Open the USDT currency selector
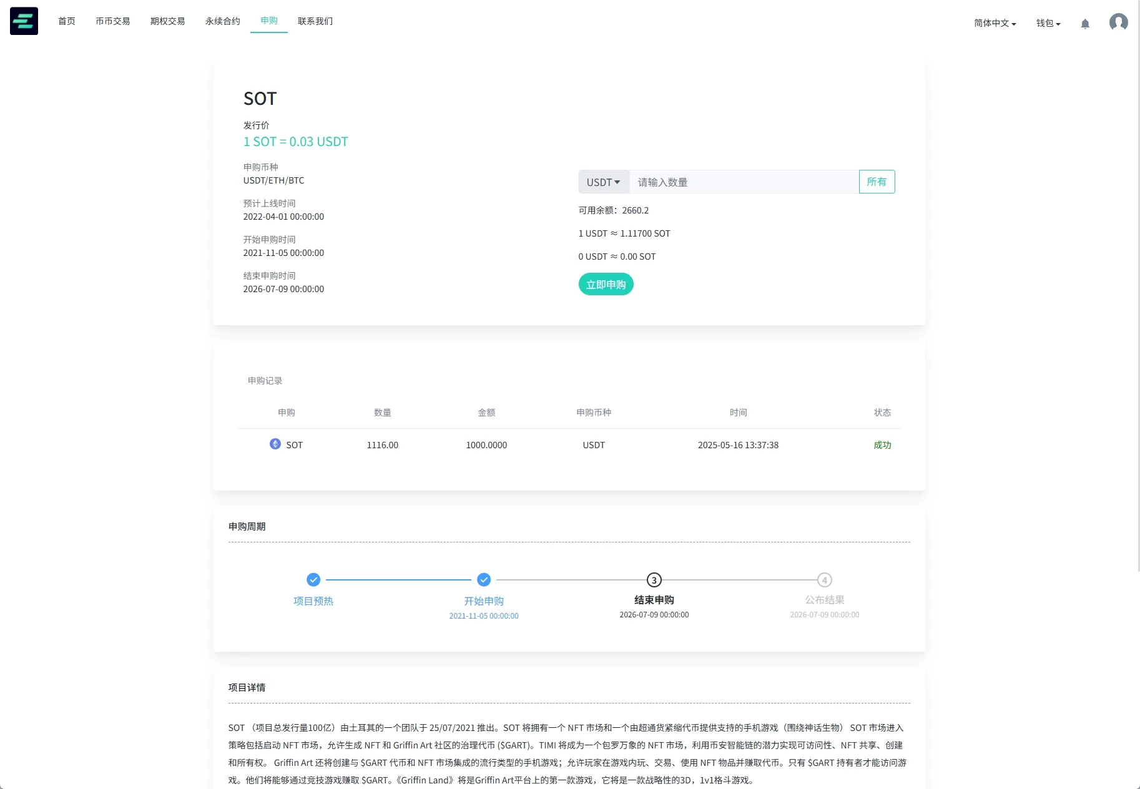Screen dimensions: 1140x789 (603, 182)
